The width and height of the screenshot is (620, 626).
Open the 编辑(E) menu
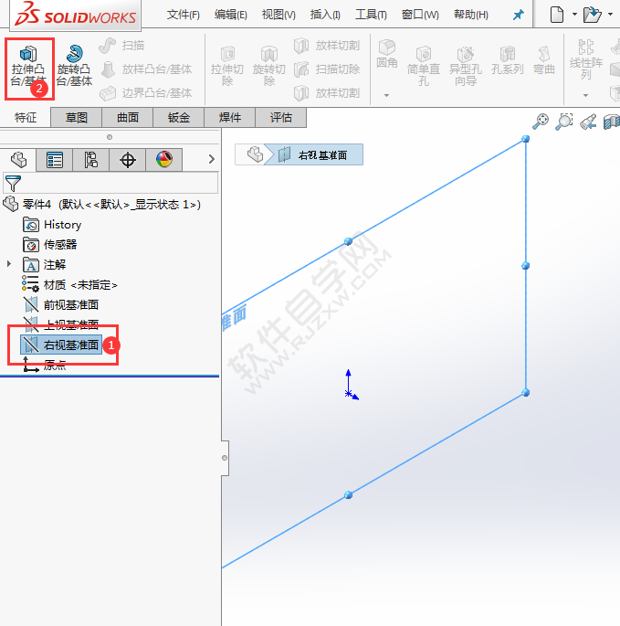click(x=231, y=15)
